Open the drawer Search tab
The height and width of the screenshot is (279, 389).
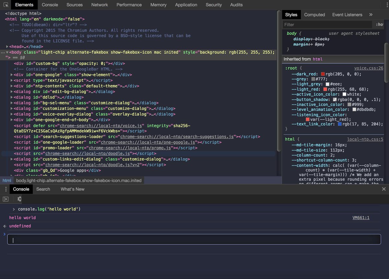click(43, 189)
